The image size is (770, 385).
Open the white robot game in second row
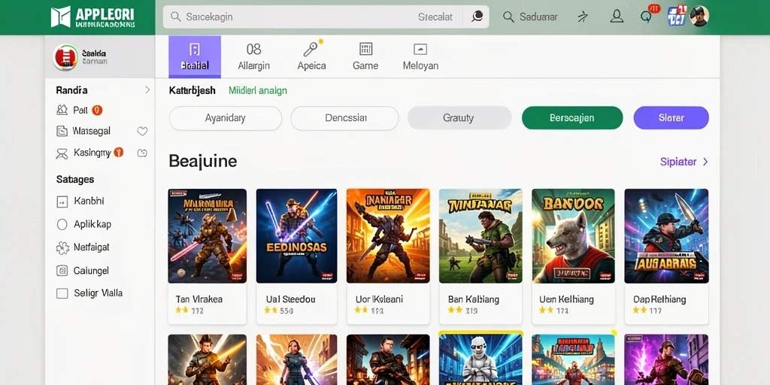coord(480,359)
